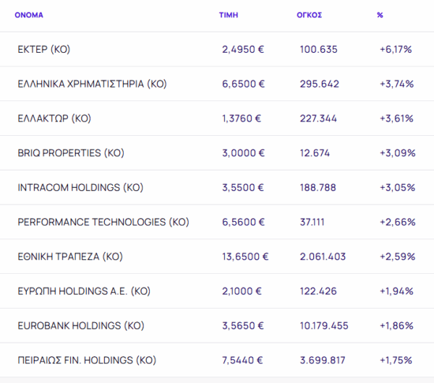The width and height of the screenshot is (434, 383).
Task: Sort by the ΤΙΜΗ column header
Action: (229, 14)
